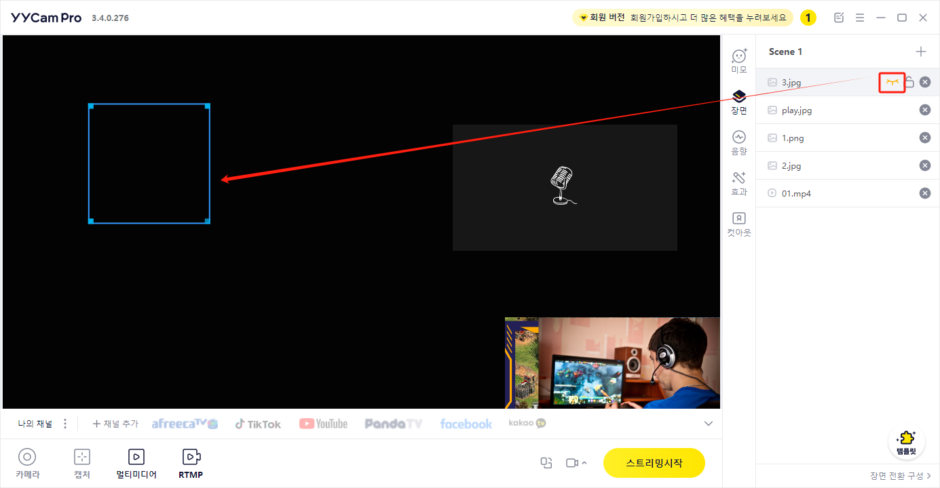940x488 pixels.
Task: Open 장면 전환 구성 scene transition settings
Action: [901, 476]
